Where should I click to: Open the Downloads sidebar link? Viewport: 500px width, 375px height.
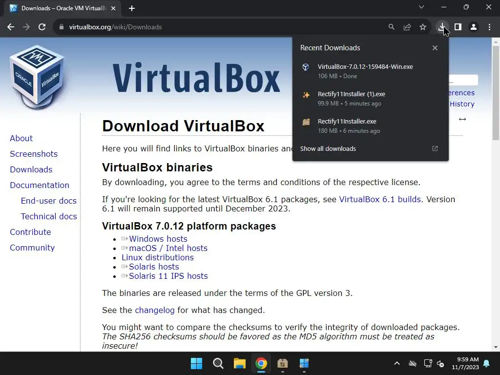31,169
